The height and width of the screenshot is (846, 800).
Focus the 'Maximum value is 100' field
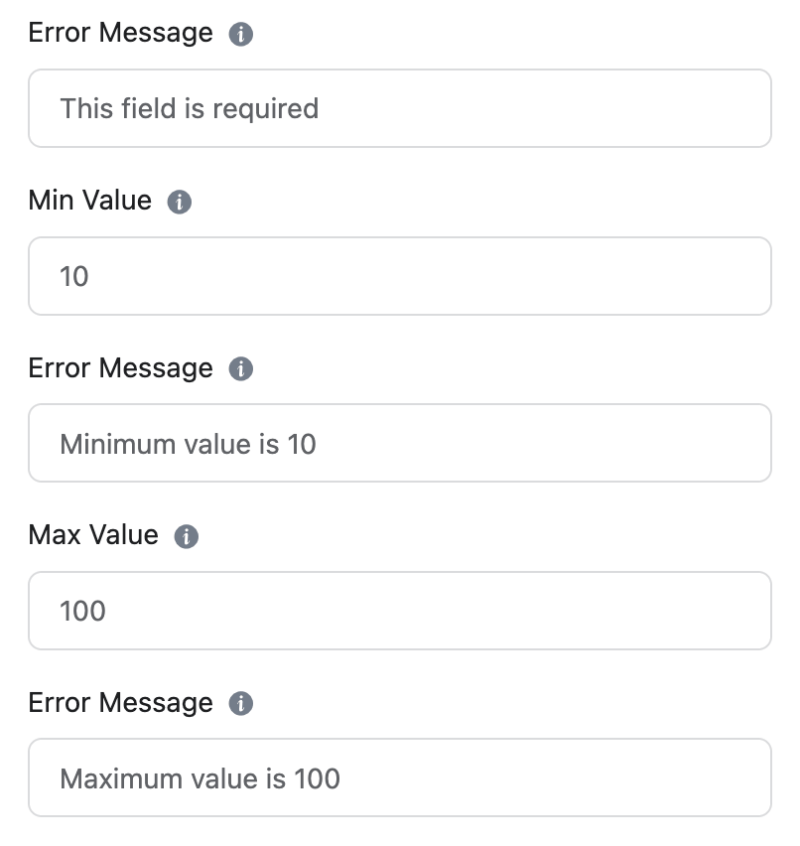[x=399, y=777]
